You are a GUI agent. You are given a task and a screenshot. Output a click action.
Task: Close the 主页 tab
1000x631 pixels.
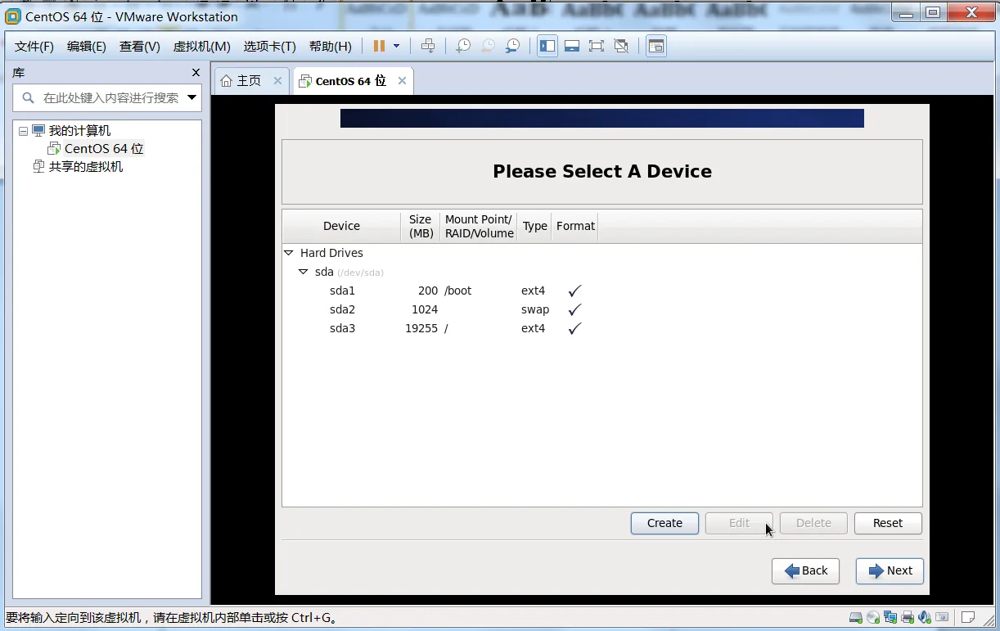(x=277, y=81)
